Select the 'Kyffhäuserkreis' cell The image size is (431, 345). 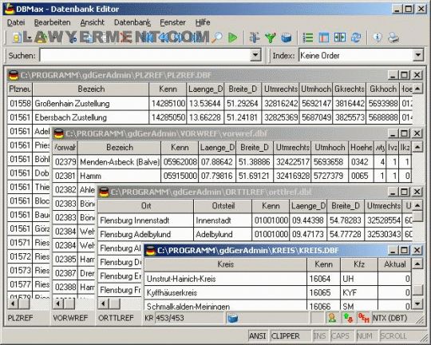pyautogui.click(x=225, y=293)
